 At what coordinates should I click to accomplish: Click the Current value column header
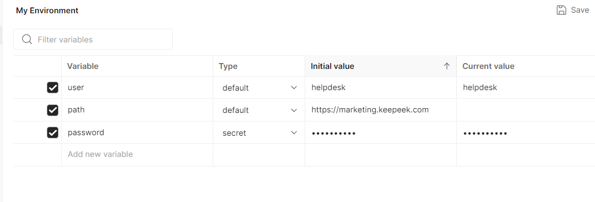(488, 66)
